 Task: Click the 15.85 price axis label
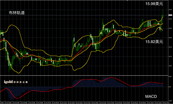pyautogui.click(x=170, y=28)
